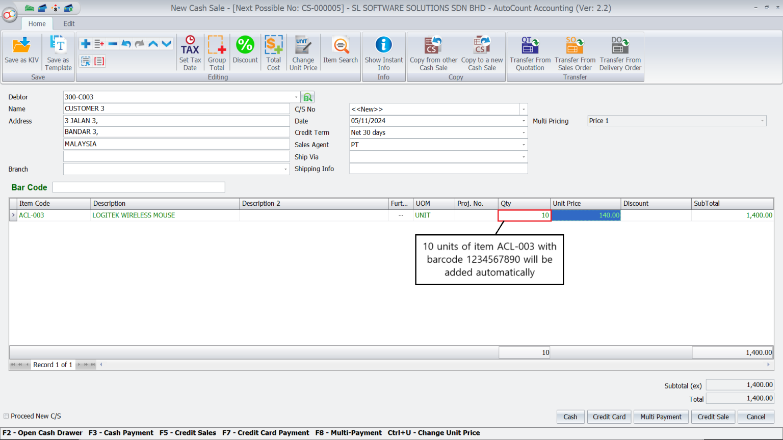The height and width of the screenshot is (440, 783).
Task: Select the Home ribbon tab
Action: 36,23
